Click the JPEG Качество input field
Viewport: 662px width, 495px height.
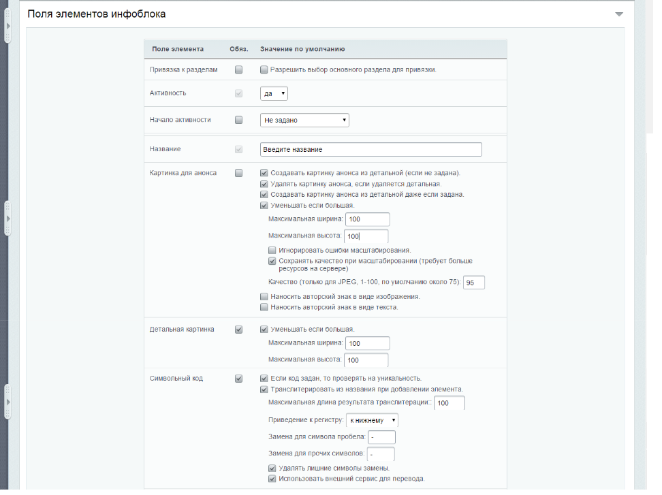pos(474,282)
